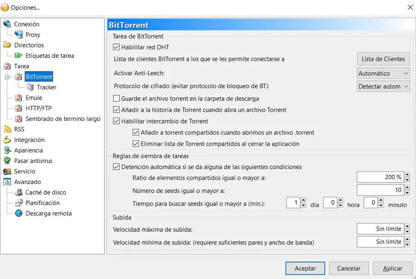Image resolution: width=416 pixels, height=279 pixels.
Task: Open Protocolo de cifrado dropdown
Action: pyautogui.click(x=383, y=86)
